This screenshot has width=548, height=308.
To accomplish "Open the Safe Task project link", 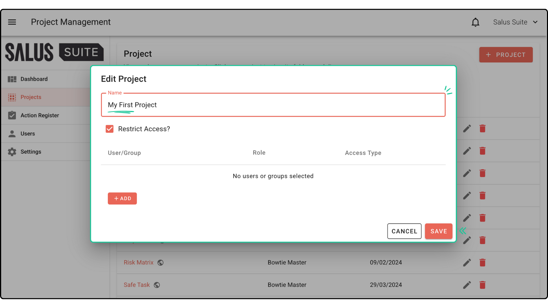I will coord(137,285).
